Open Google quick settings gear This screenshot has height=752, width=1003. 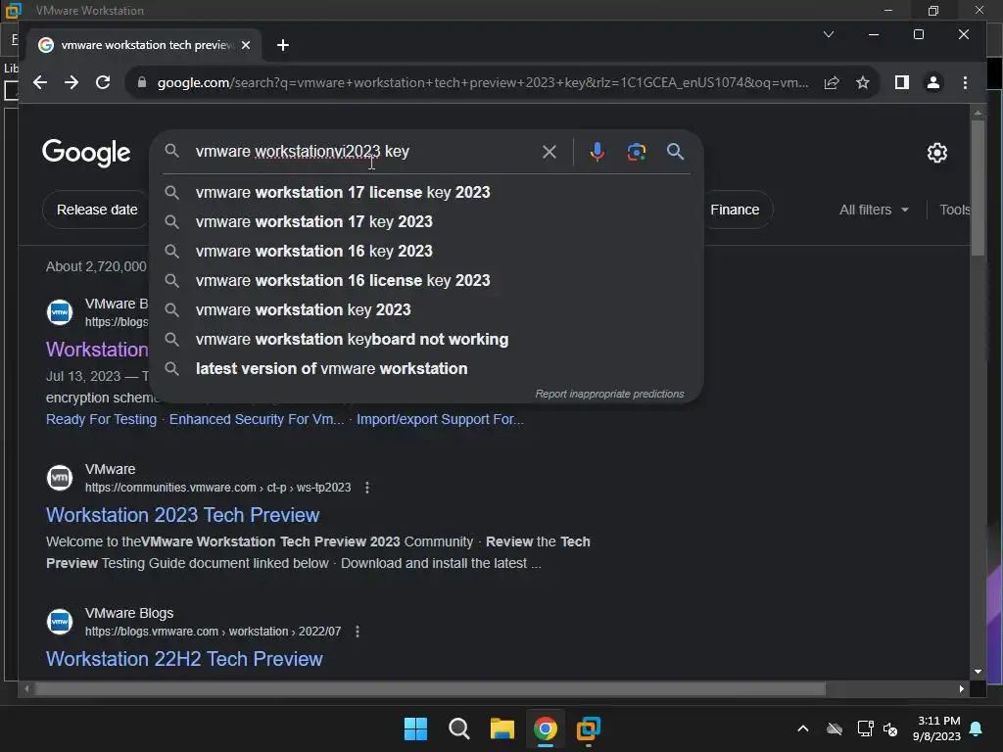pyautogui.click(x=937, y=153)
